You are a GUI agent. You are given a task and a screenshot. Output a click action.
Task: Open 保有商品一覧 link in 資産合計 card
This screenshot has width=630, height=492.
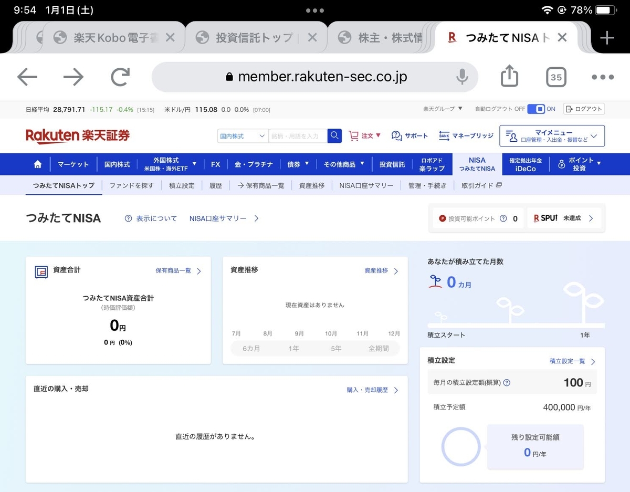point(178,271)
